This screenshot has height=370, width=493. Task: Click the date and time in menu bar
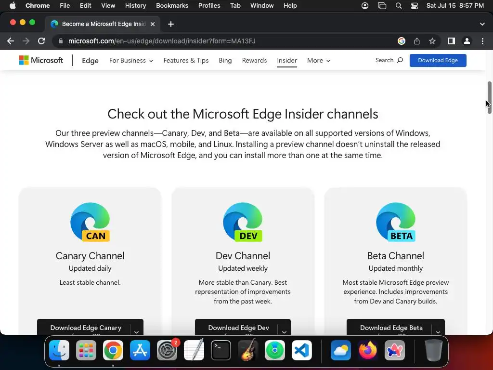click(455, 6)
